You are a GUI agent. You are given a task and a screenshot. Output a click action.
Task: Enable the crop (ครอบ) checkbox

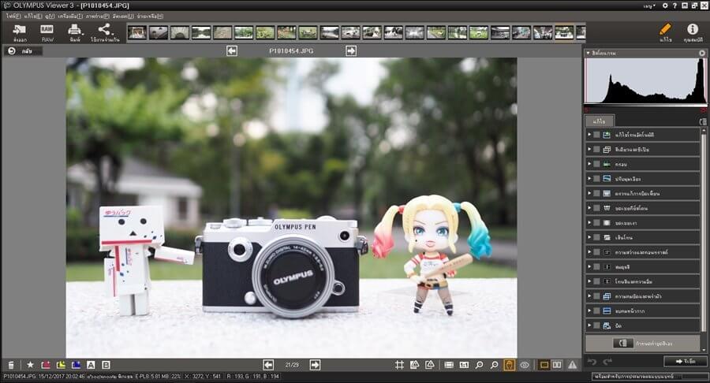tap(597, 164)
